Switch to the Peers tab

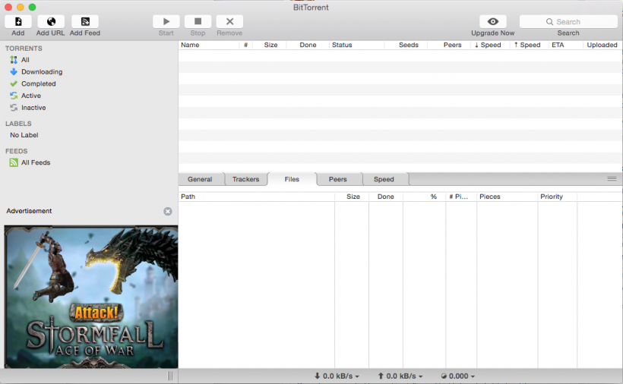[338, 179]
